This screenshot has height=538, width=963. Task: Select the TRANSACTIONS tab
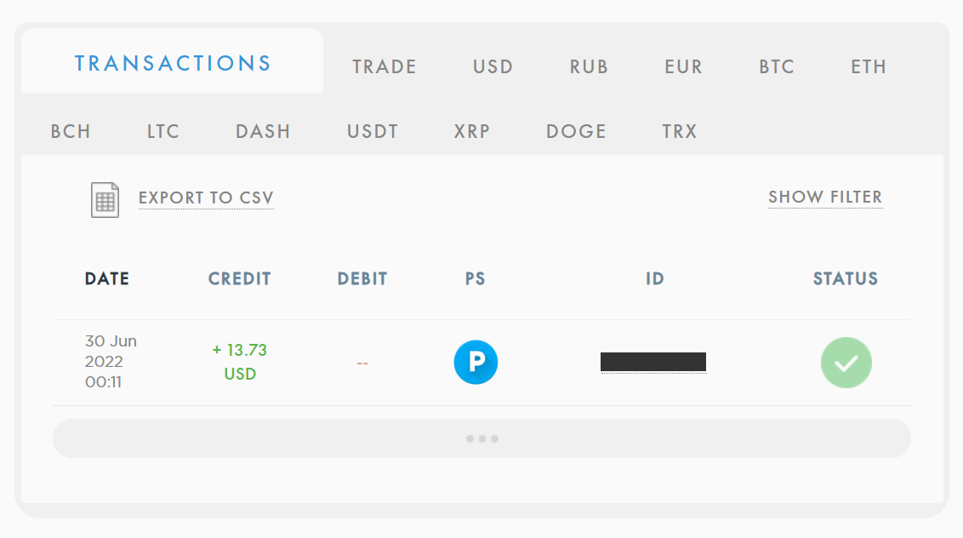pyautogui.click(x=172, y=61)
